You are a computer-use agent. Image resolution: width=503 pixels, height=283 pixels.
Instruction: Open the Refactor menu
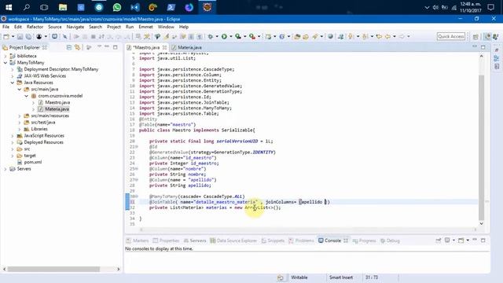tap(35, 27)
